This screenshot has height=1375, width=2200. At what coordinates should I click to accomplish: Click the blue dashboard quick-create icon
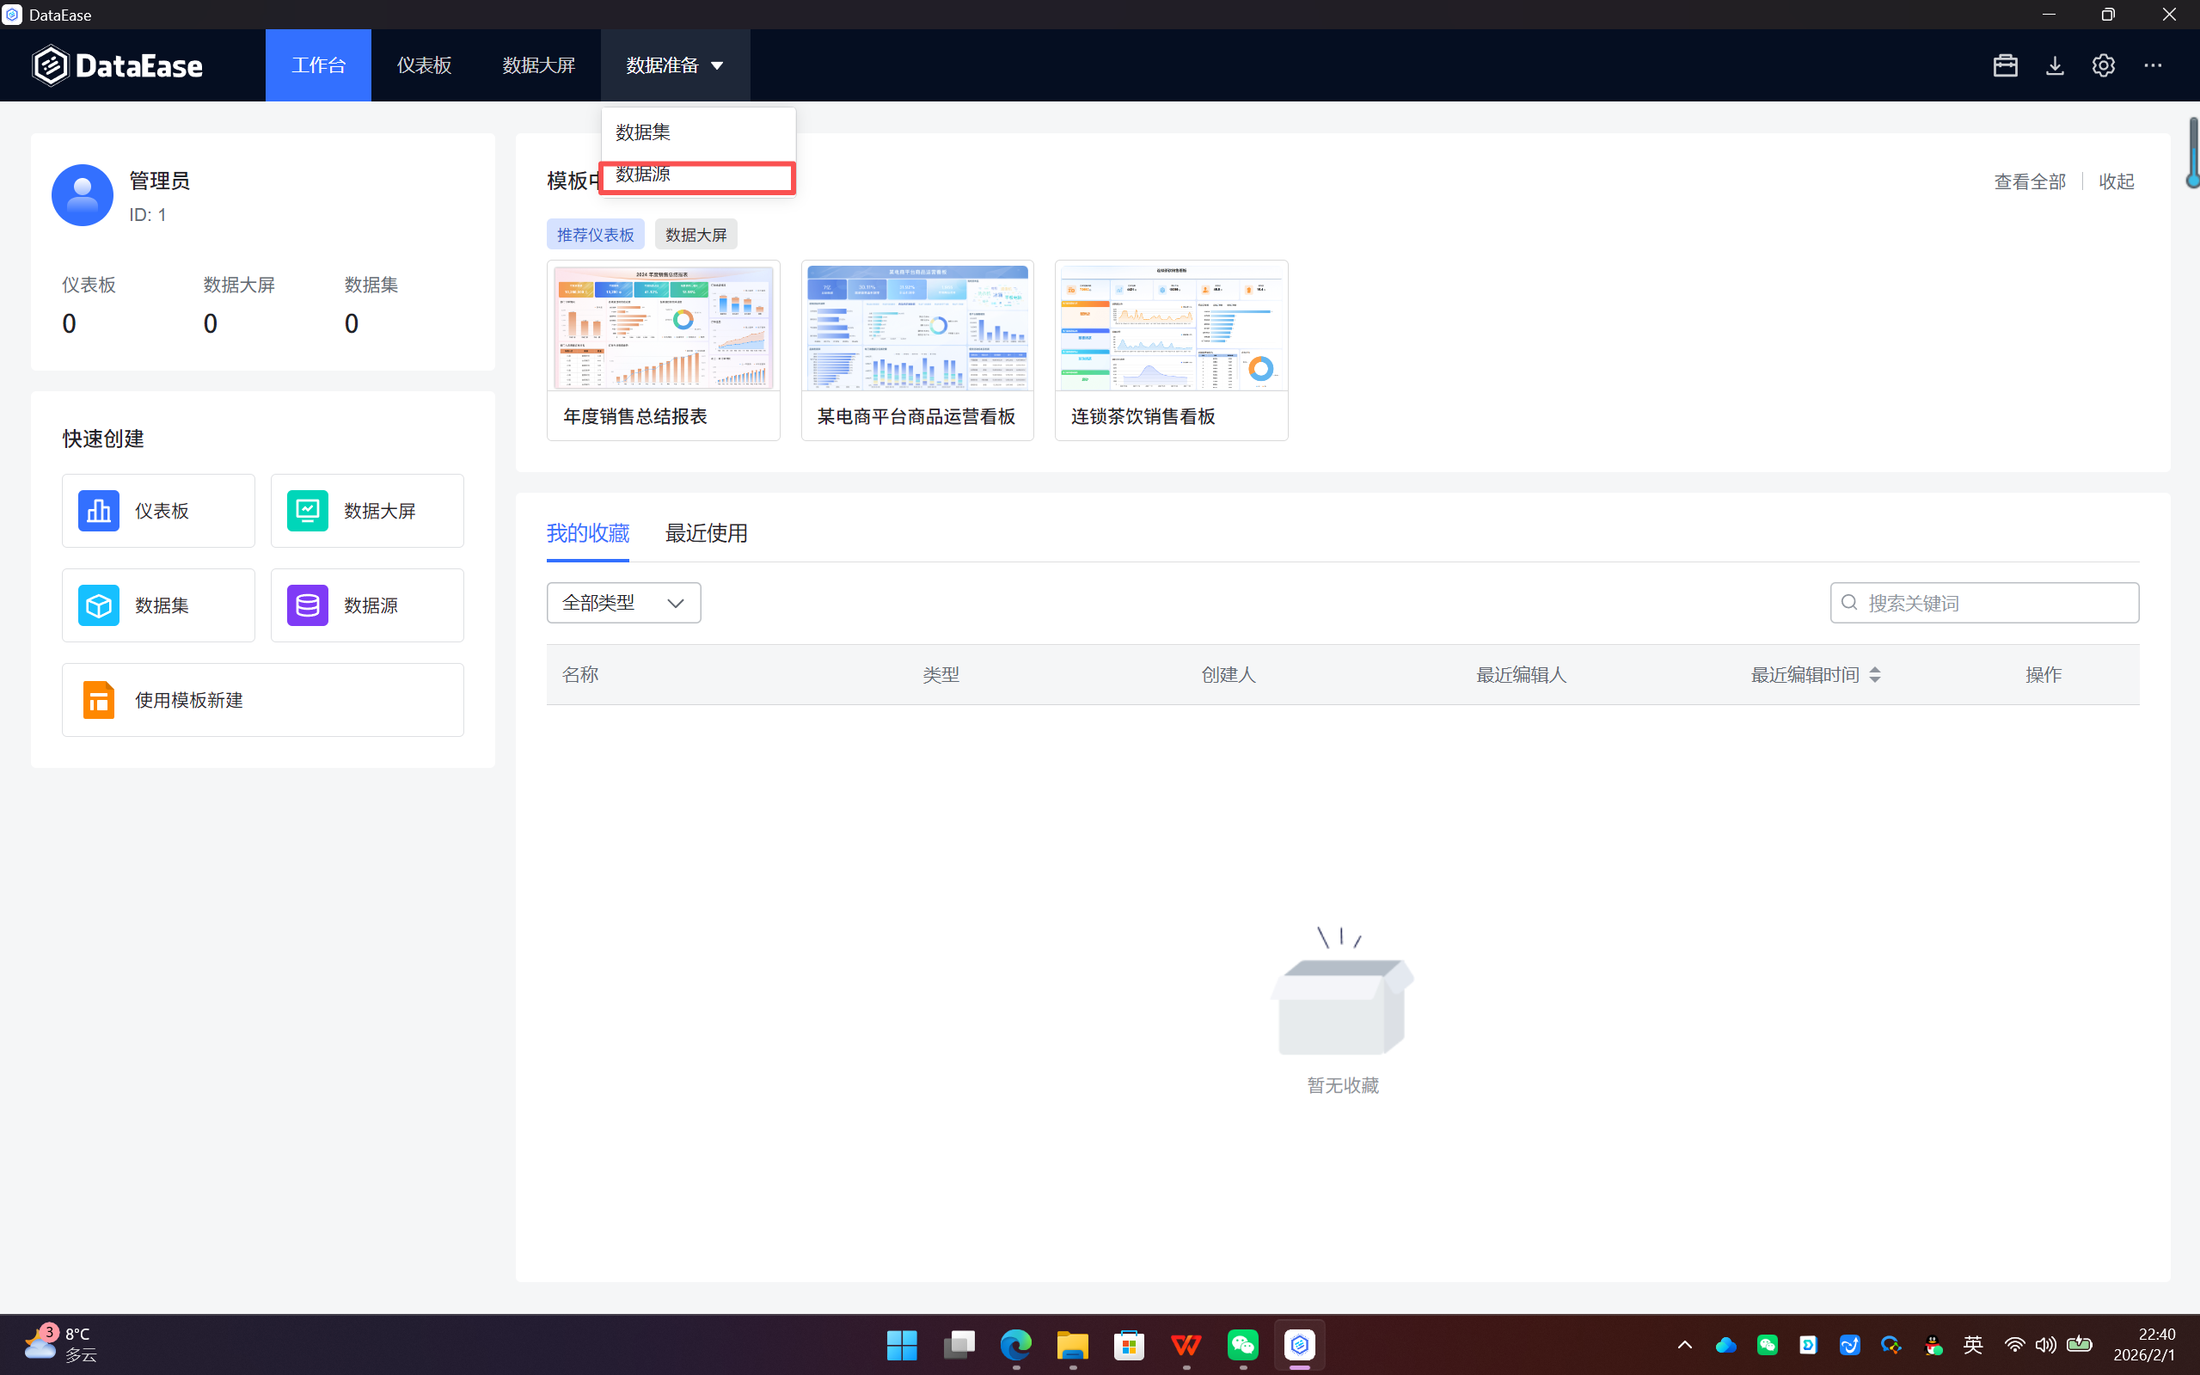(98, 510)
